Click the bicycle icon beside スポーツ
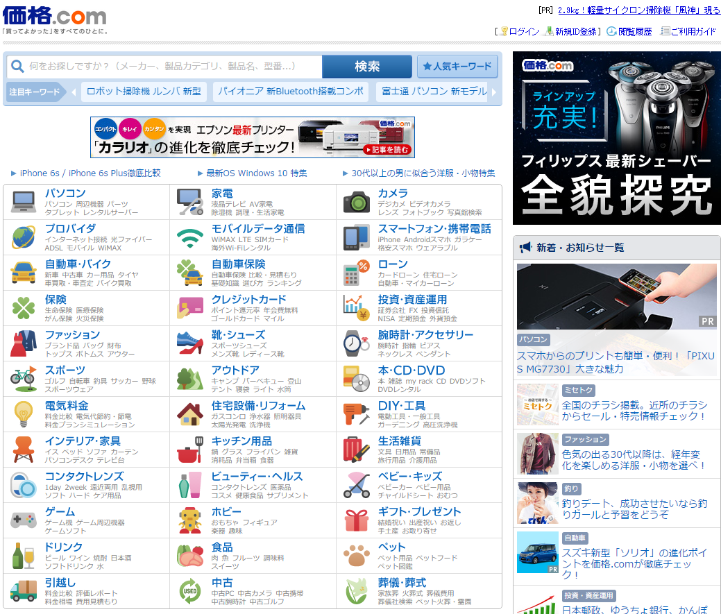Screen dimensions: 721x614 tap(24, 380)
